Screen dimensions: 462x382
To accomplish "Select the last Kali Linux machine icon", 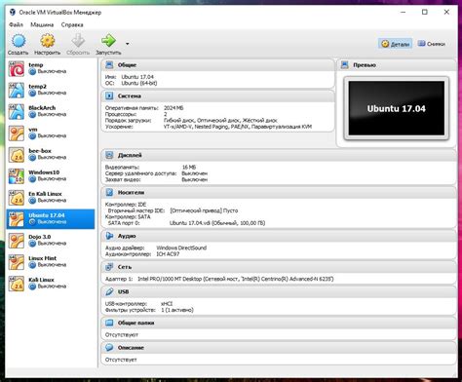I will pyautogui.click(x=17, y=284).
